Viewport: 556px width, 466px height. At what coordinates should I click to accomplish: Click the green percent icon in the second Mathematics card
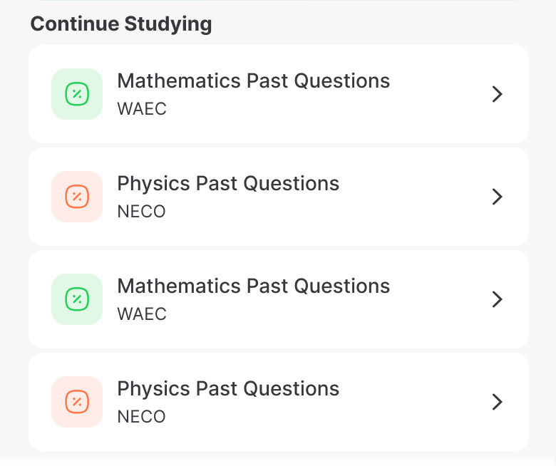[x=77, y=299]
